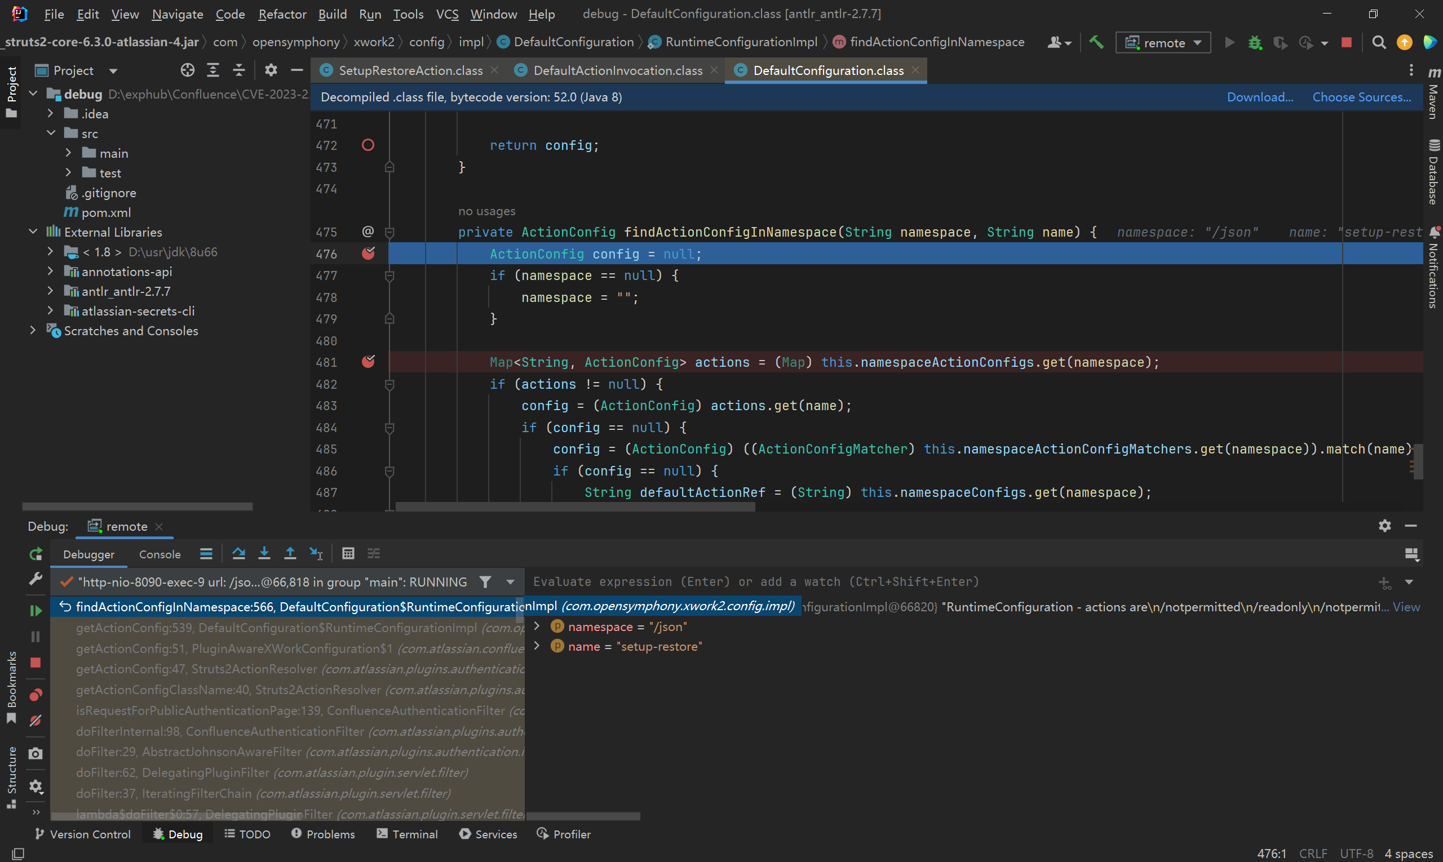Click the Run to Cursor icon
Image resolution: width=1443 pixels, height=862 pixels.
[316, 554]
